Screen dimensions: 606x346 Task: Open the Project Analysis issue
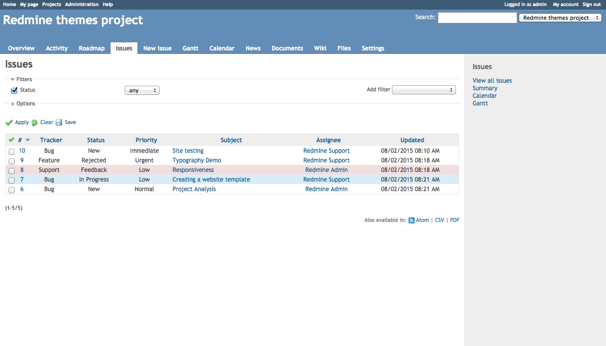pyautogui.click(x=194, y=189)
